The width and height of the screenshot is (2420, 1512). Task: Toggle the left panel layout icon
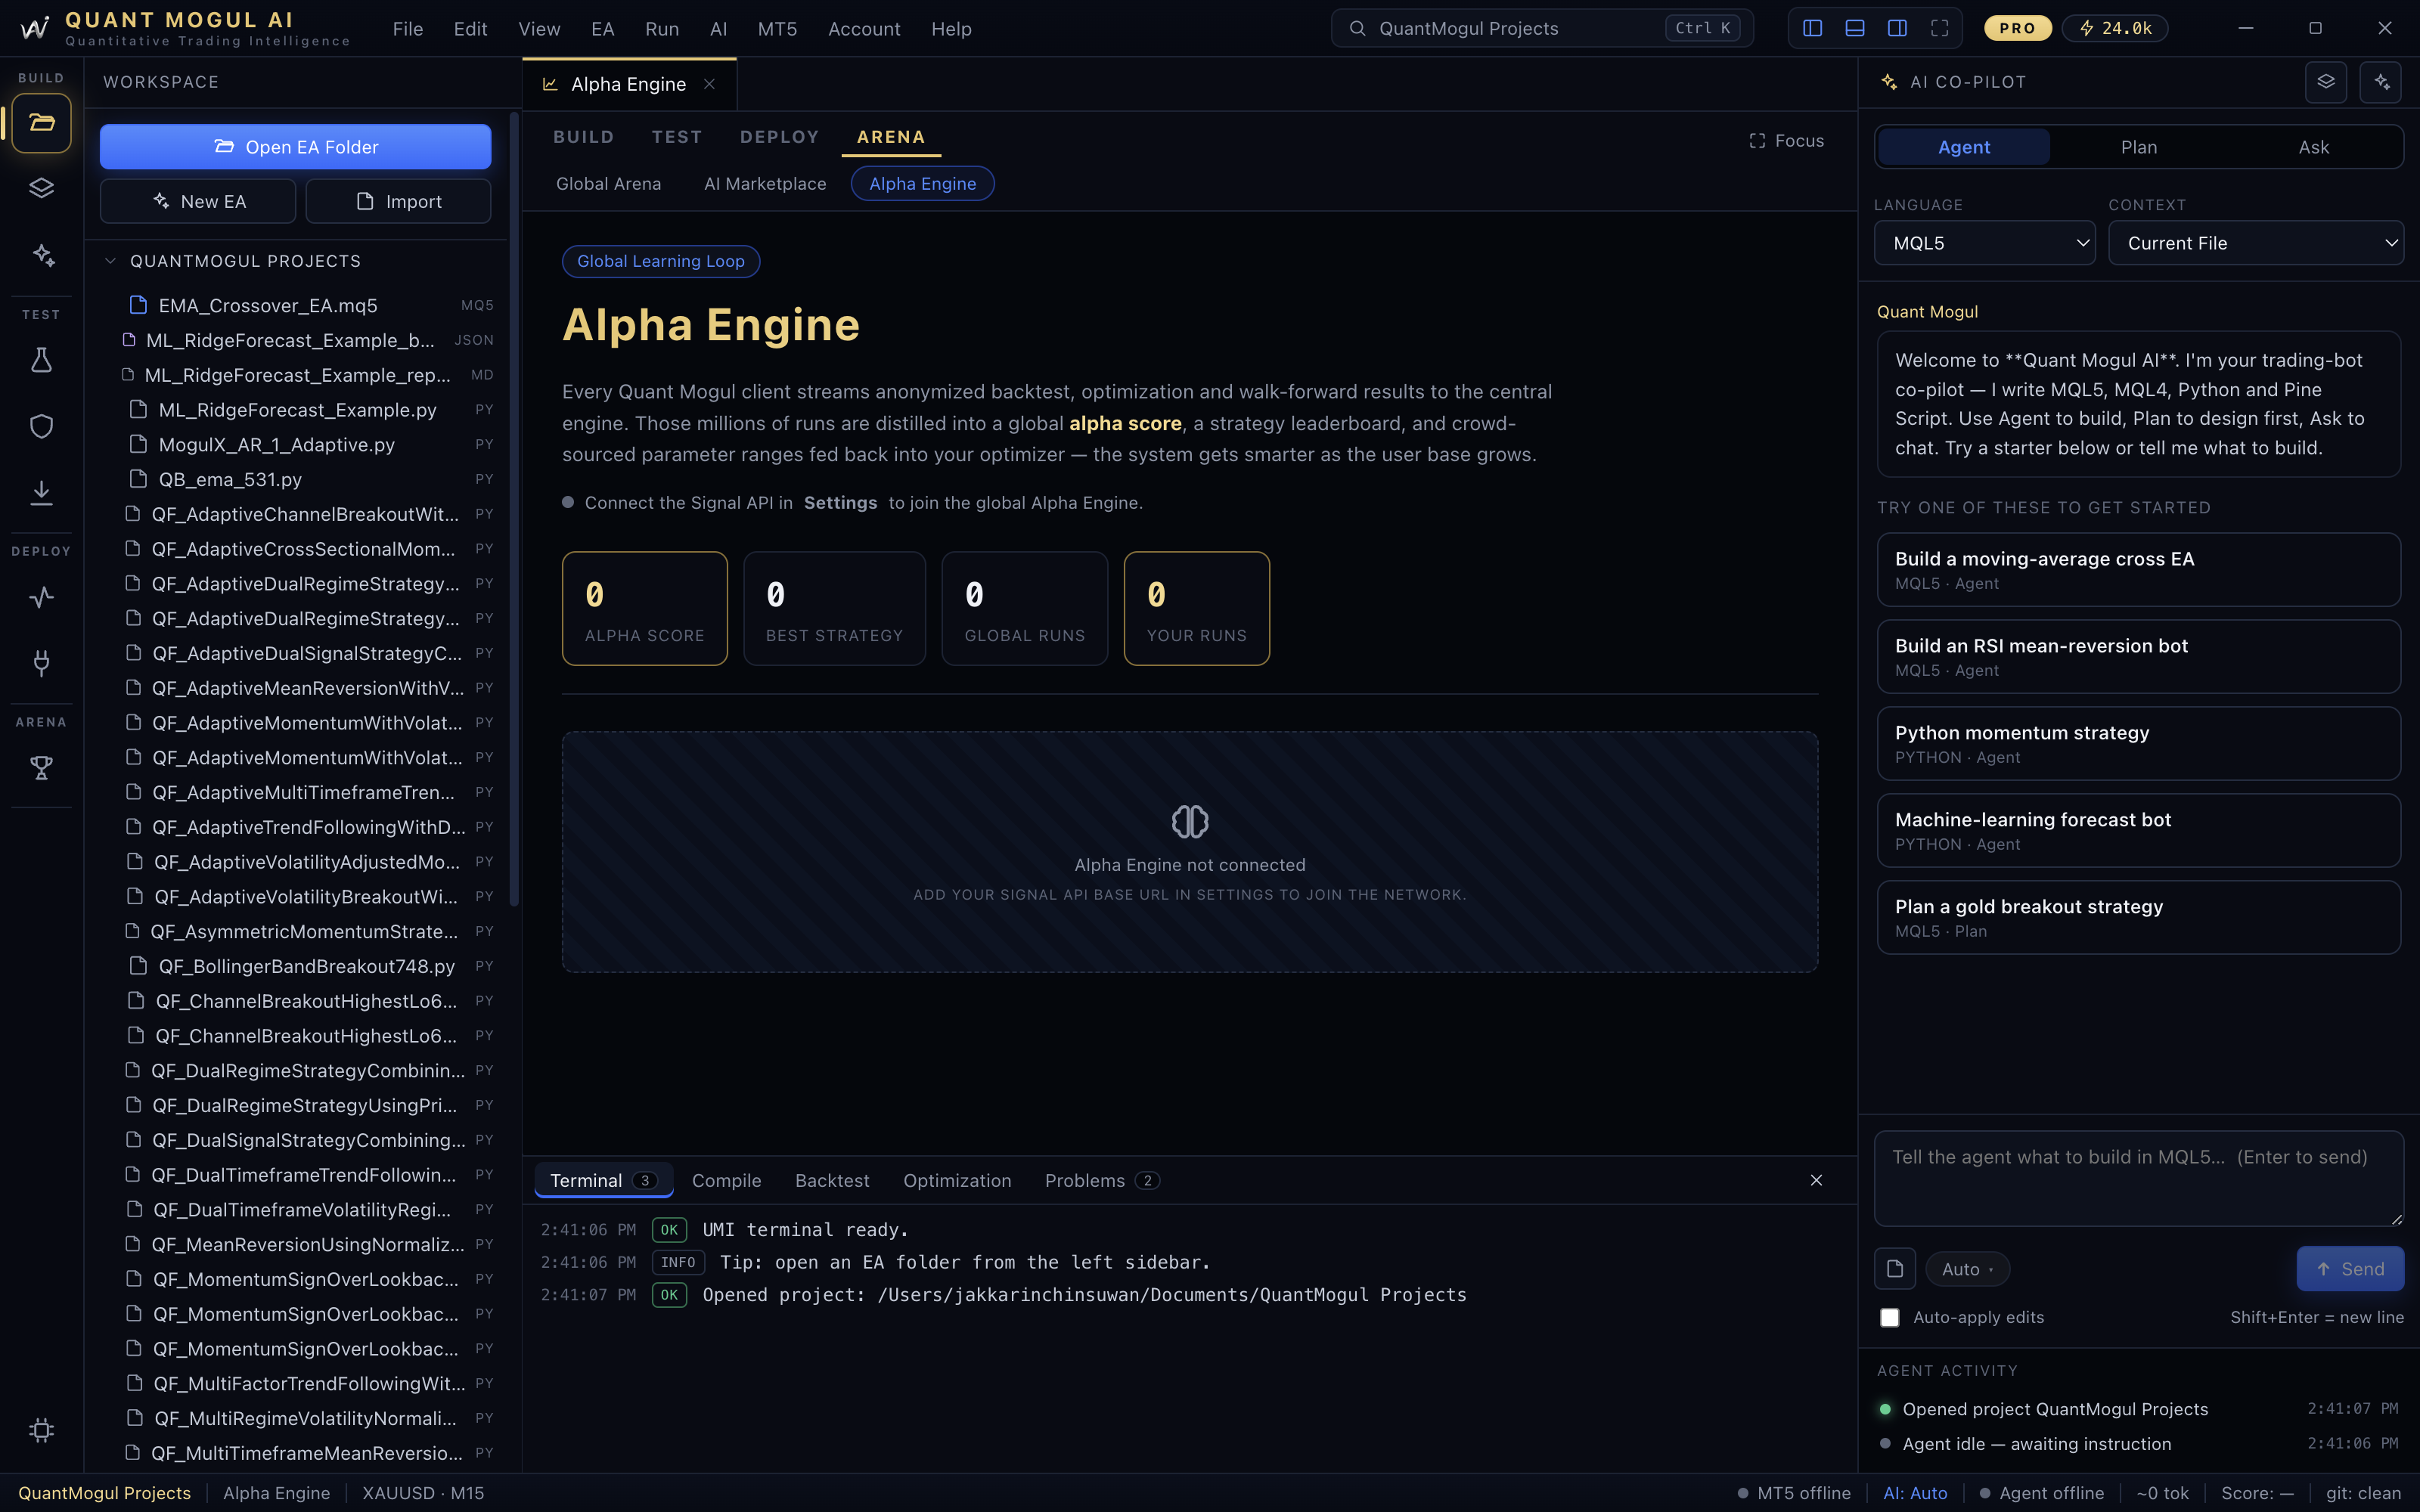1812,28
